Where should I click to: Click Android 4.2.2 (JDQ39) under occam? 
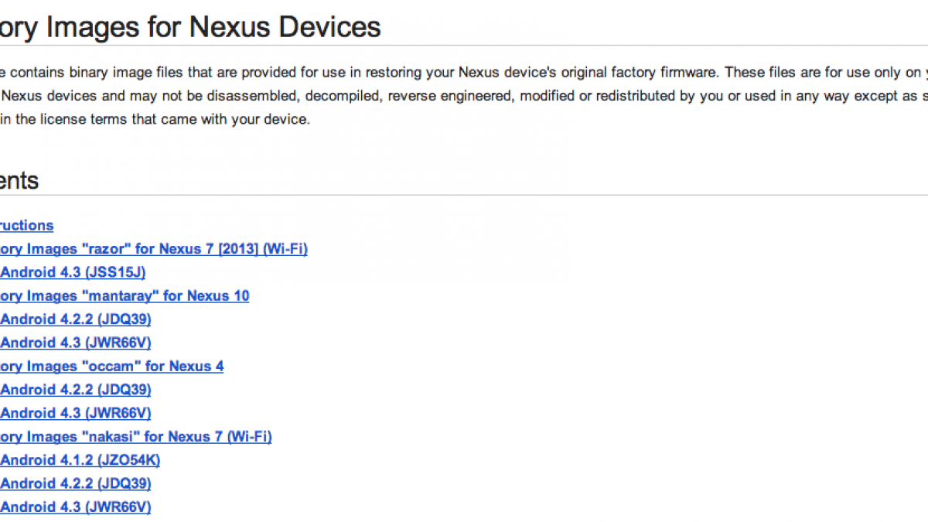[76, 390]
